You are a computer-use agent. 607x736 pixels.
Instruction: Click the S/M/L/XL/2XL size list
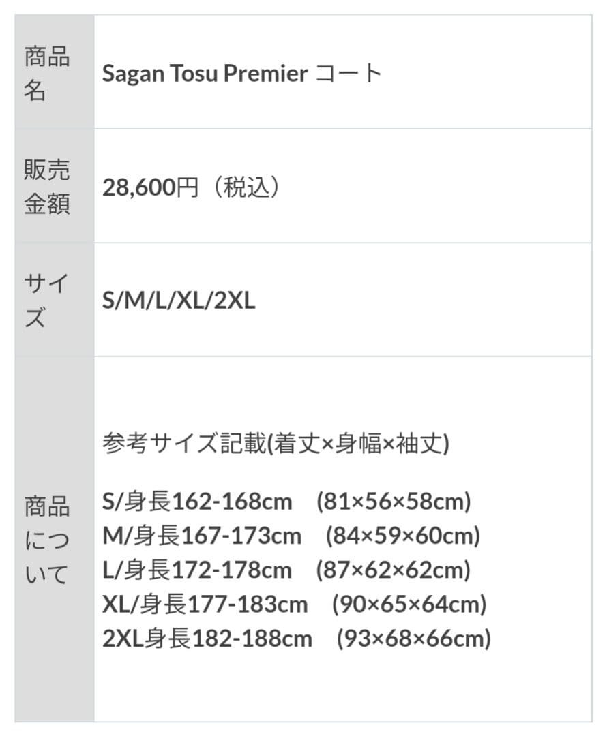tap(179, 301)
